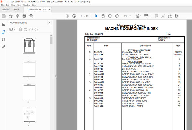192x130 pixels.
Task: Click description SUSPENDER WIRE ROPE
Action: (x=134, y=98)
